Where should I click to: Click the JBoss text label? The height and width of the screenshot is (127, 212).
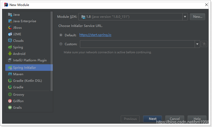17,28
